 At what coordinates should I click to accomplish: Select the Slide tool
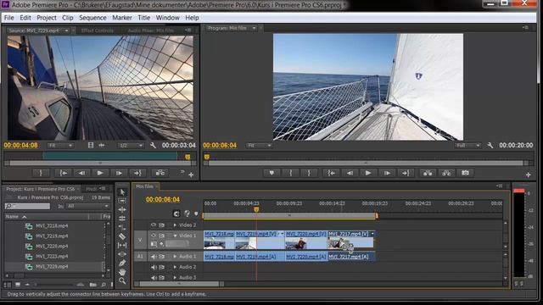(x=122, y=254)
